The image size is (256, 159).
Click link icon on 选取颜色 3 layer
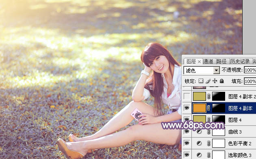click(208, 155)
